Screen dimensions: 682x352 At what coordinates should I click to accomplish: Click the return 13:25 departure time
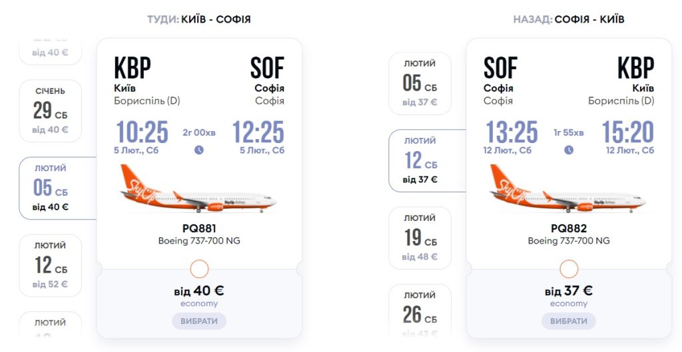511,132
